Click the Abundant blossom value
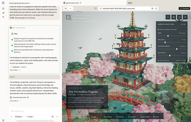This screenshot has height=122, width=191. [x=183, y=46]
